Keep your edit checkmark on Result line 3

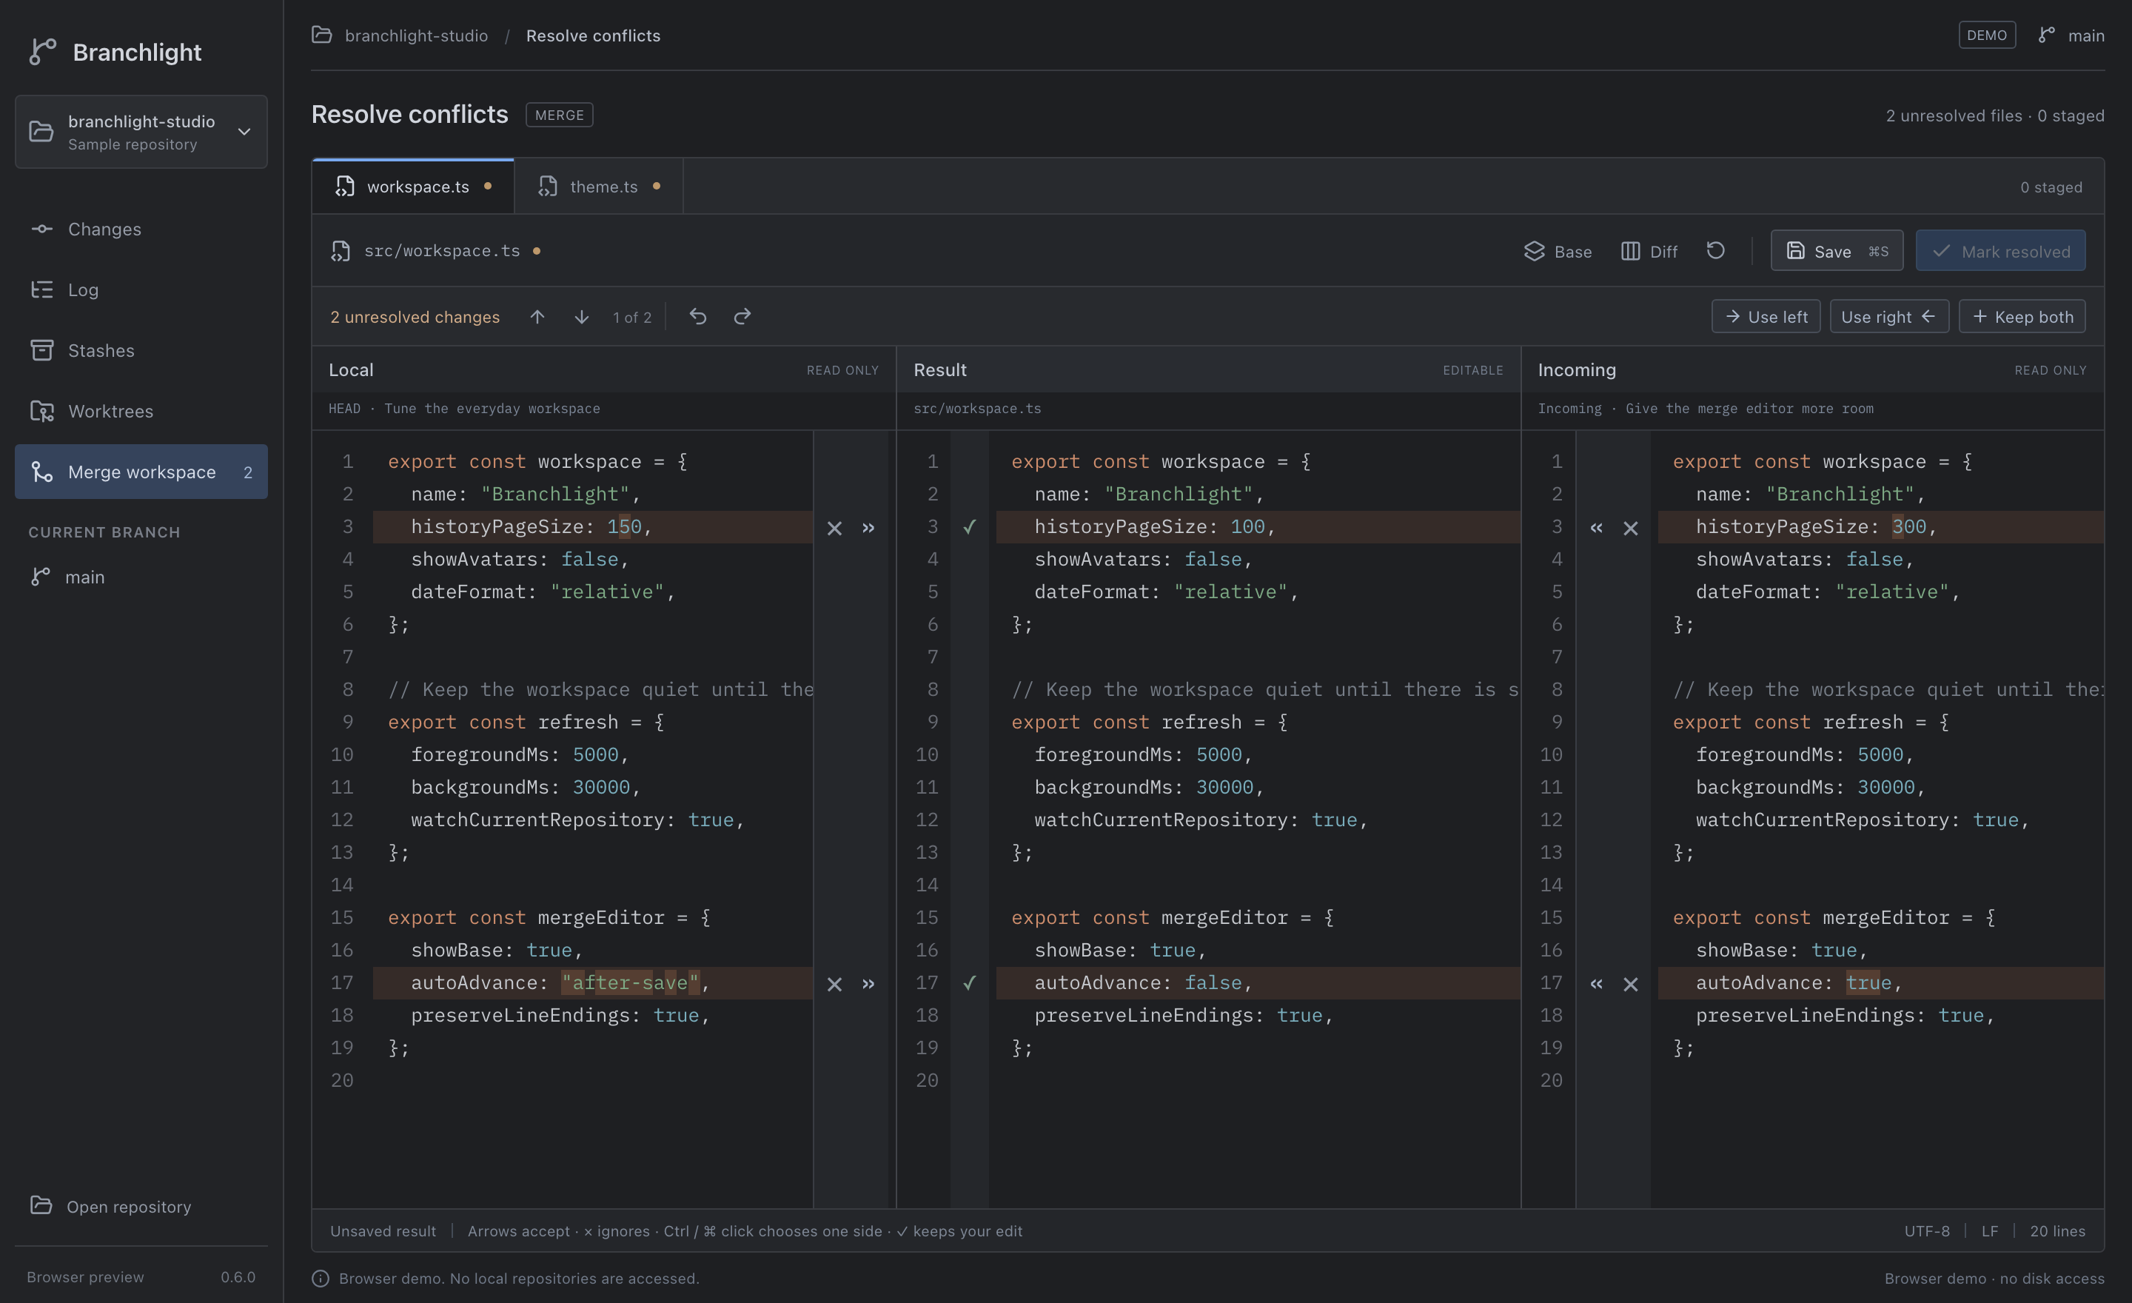[x=970, y=527]
